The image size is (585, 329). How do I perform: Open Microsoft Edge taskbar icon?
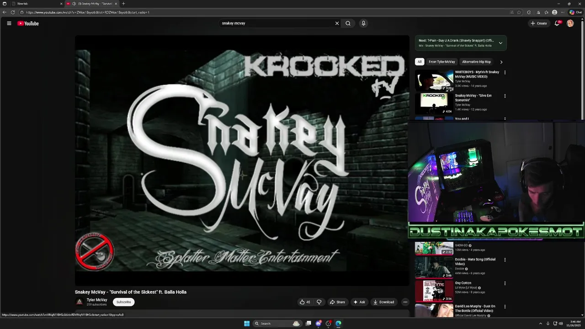tap(339, 324)
